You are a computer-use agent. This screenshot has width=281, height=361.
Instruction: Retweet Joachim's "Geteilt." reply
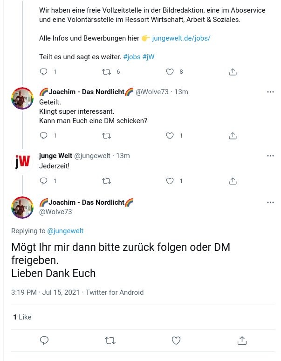(106, 136)
